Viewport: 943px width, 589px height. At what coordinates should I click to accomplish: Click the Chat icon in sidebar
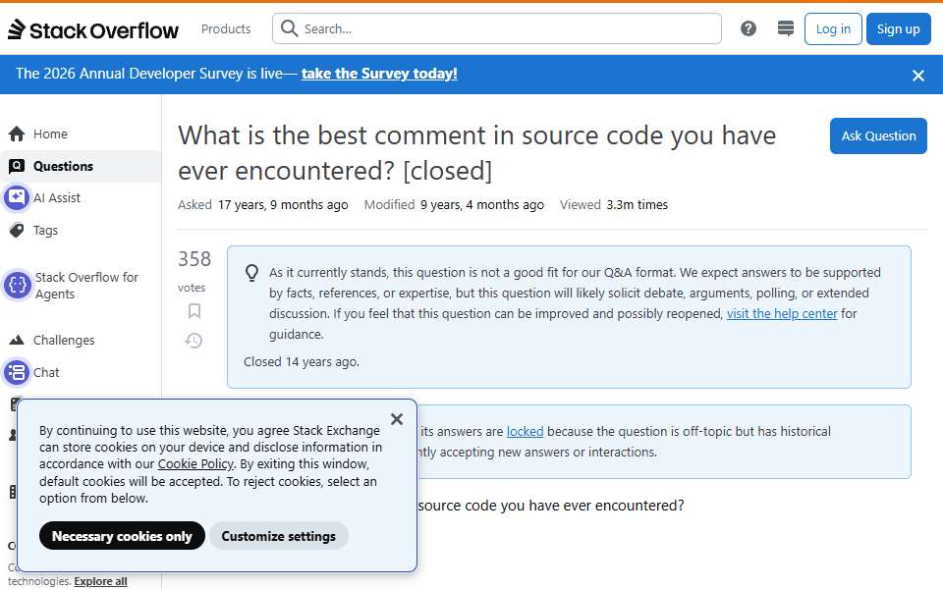click(17, 372)
